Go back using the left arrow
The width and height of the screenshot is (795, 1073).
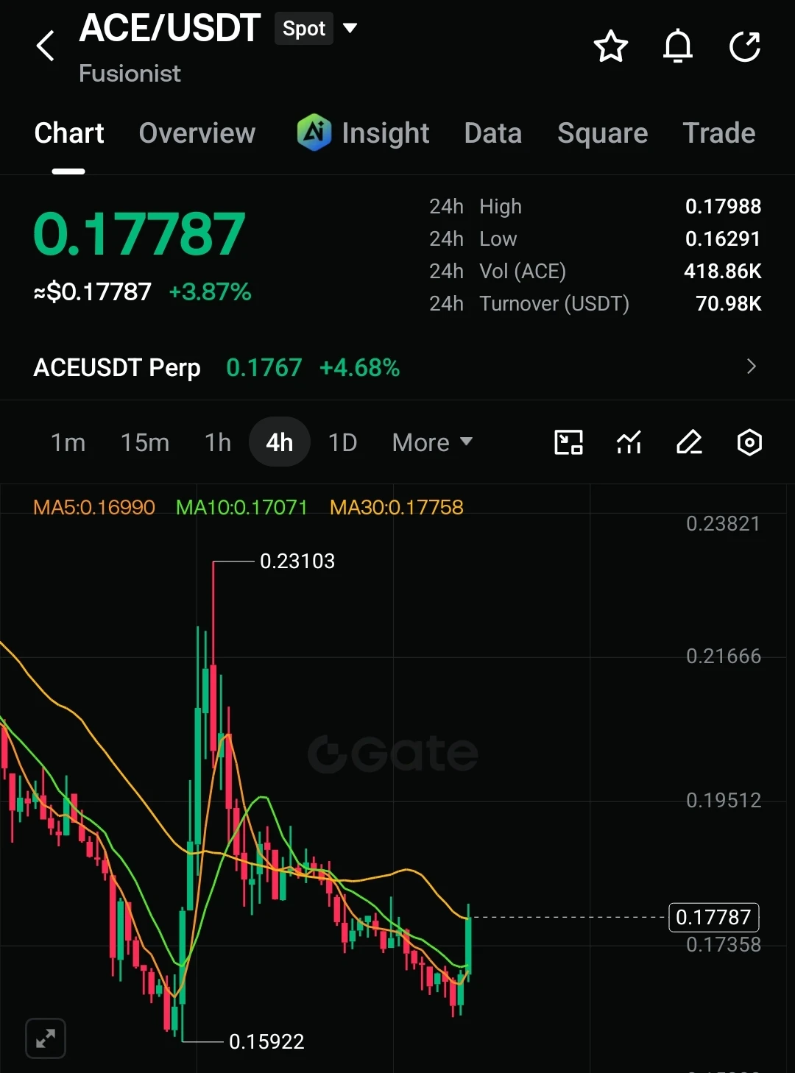pos(46,46)
